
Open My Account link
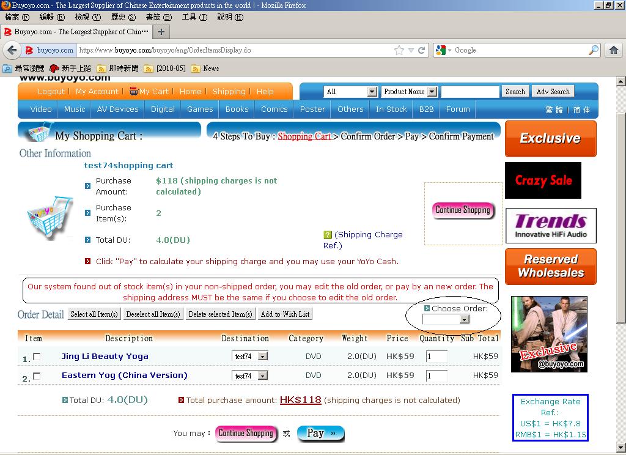click(x=97, y=92)
